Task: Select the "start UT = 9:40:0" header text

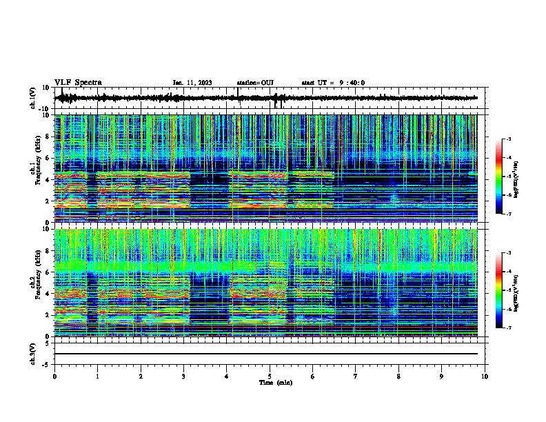Action: coord(333,83)
